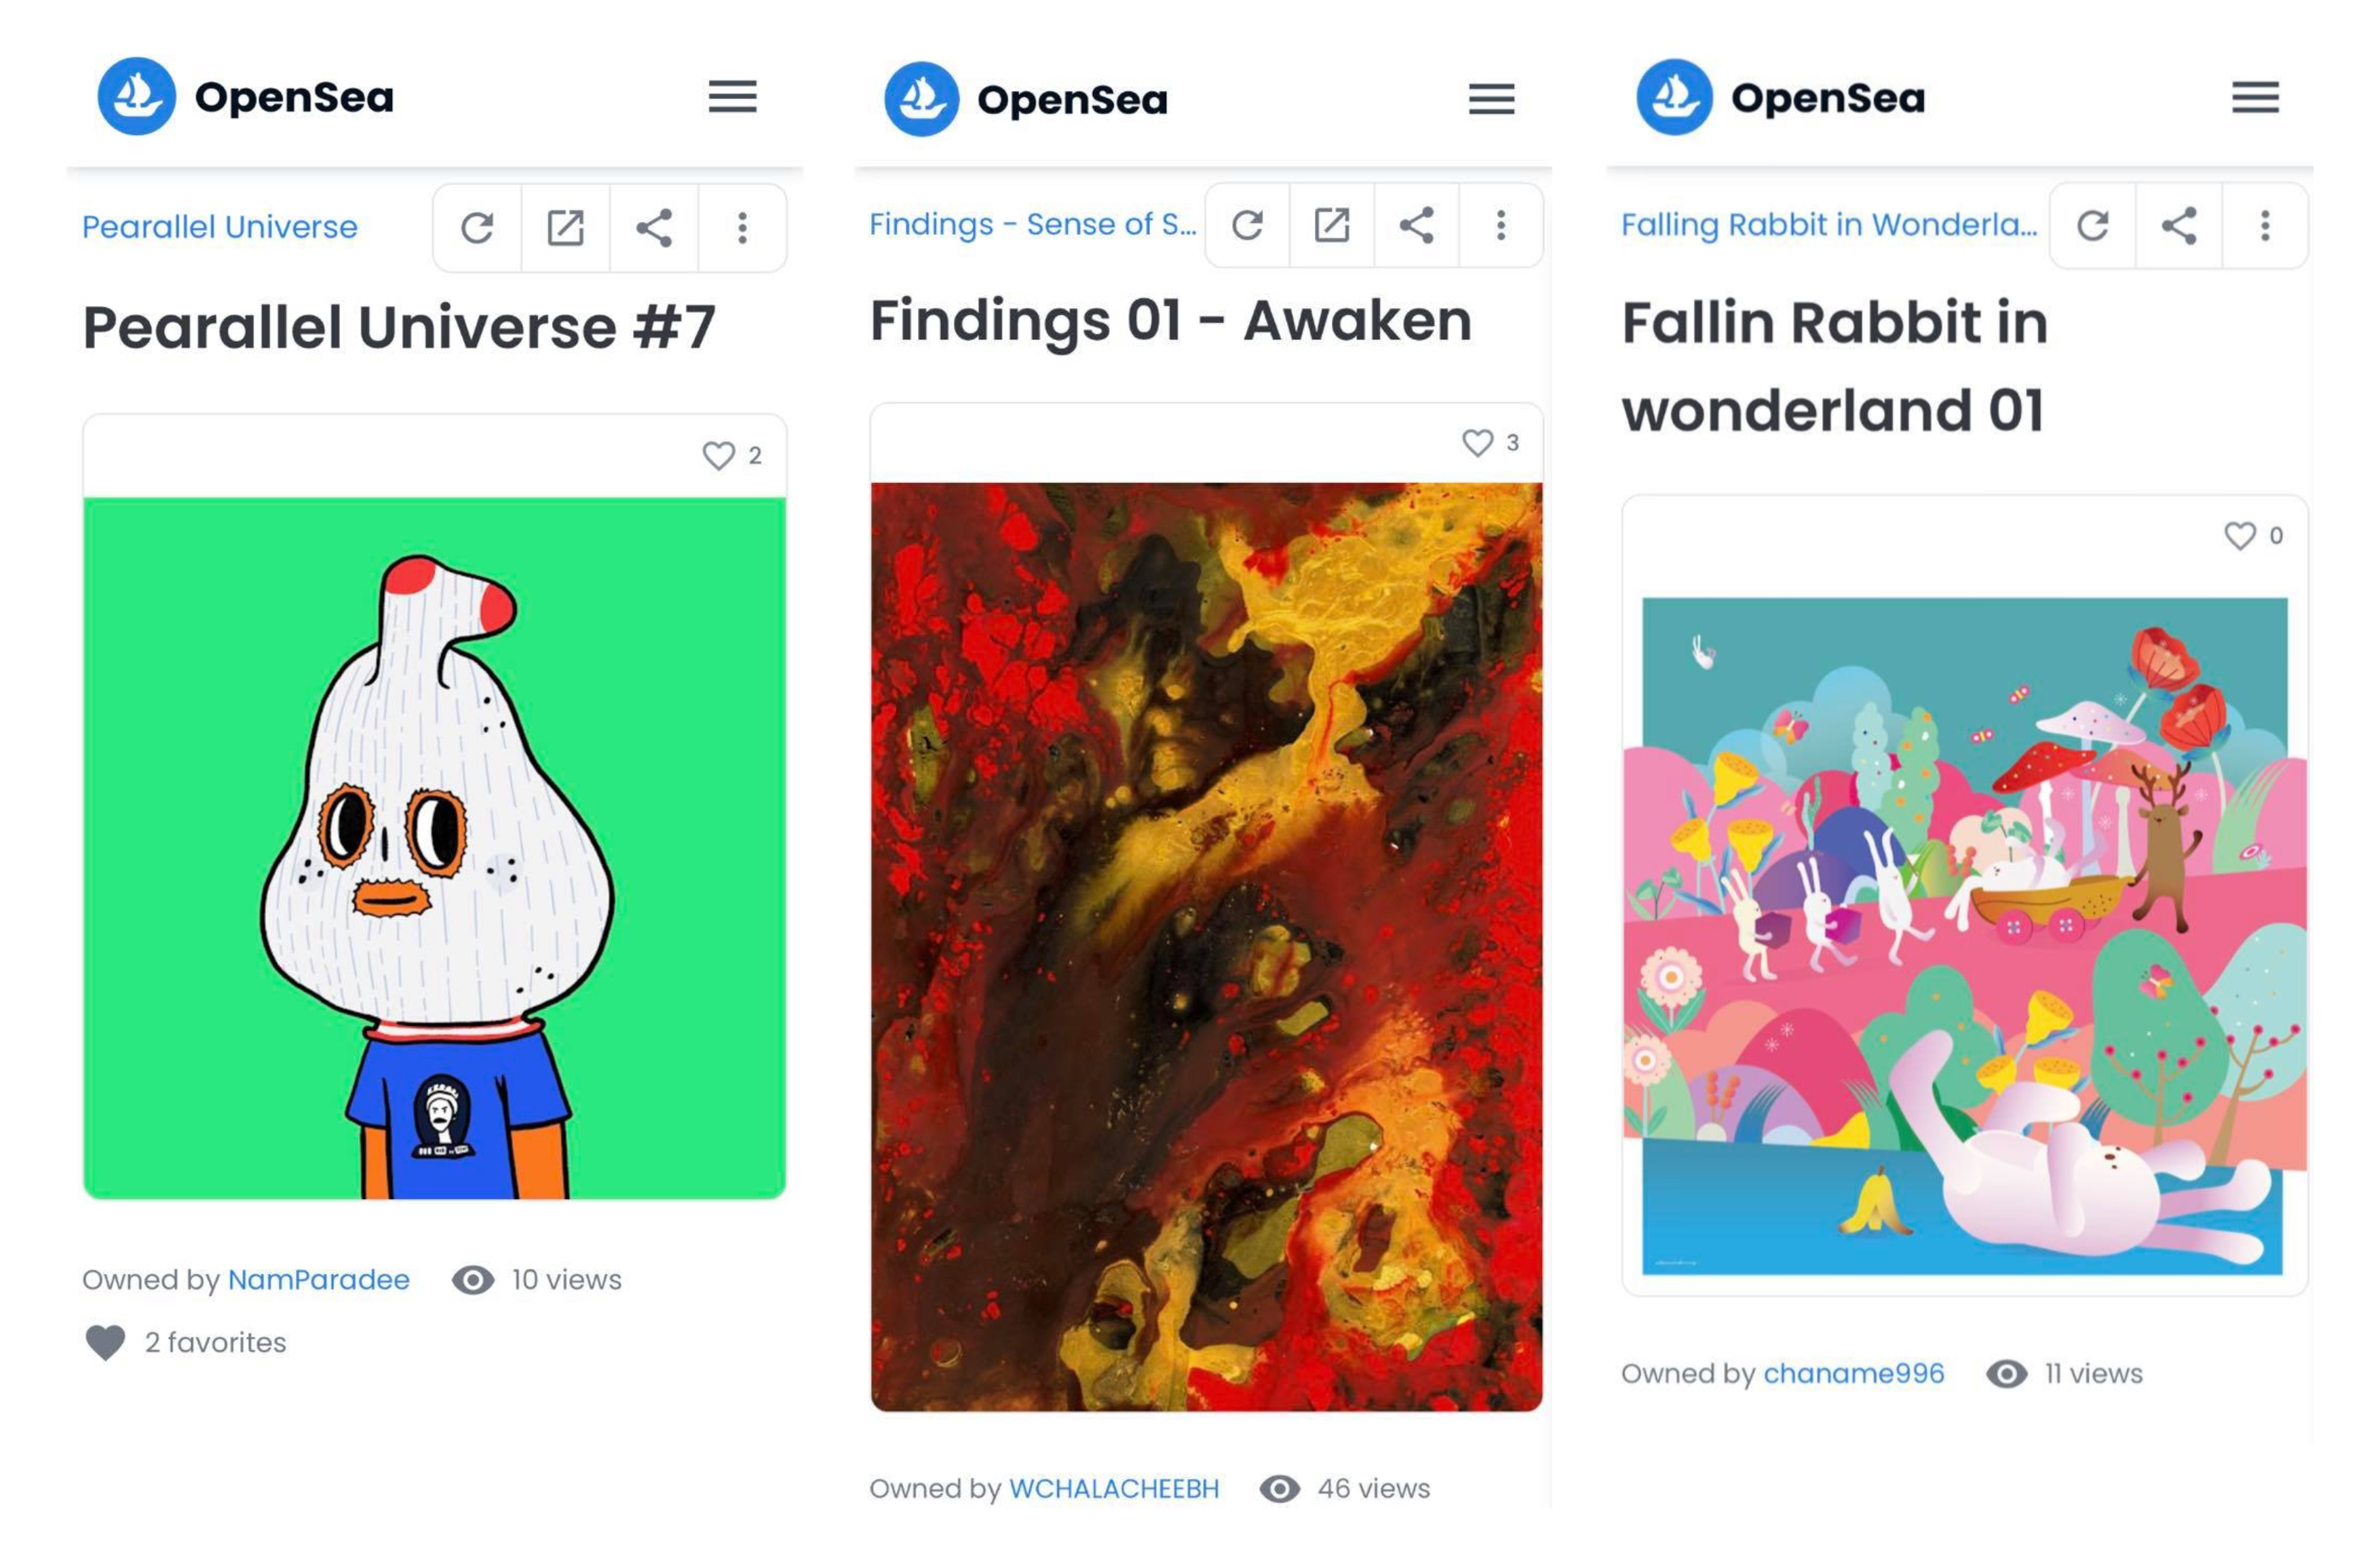Open the green Pearallel Universe character image
The image size is (2380, 1543).
click(x=435, y=848)
